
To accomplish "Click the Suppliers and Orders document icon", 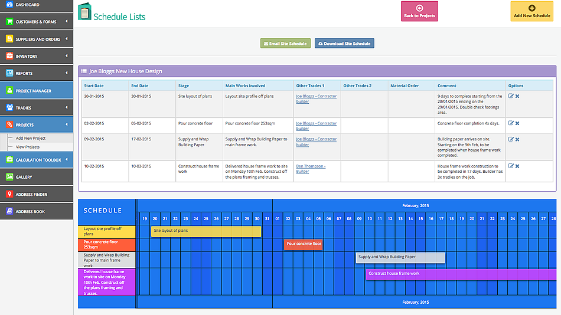I will [x=9, y=38].
